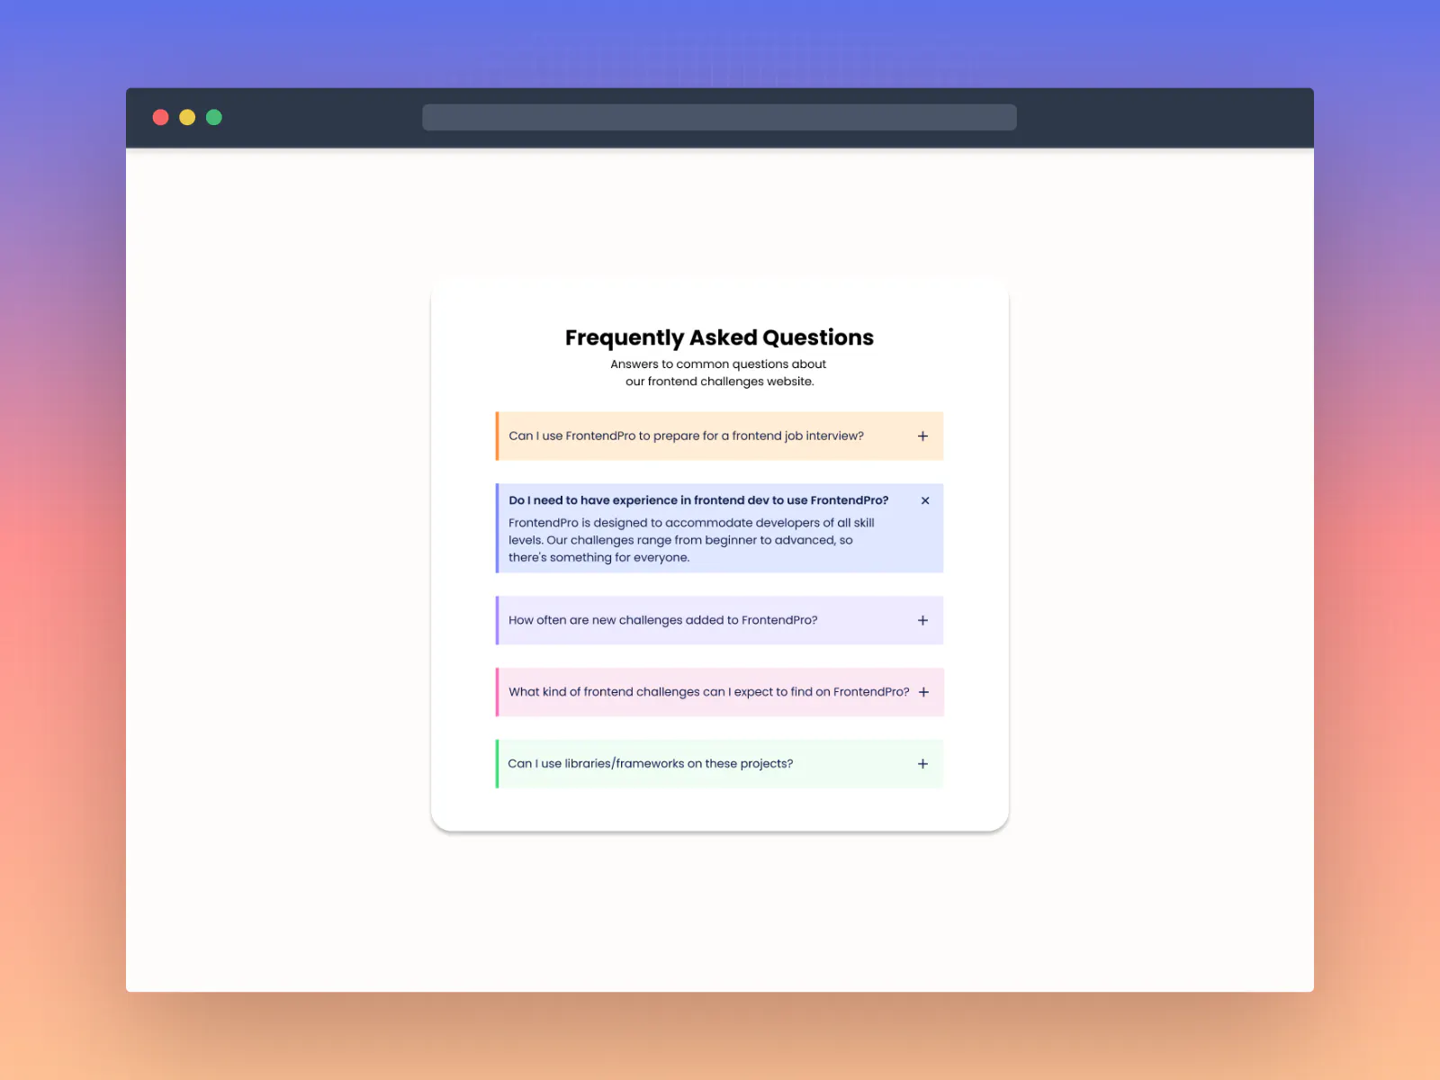This screenshot has height=1080, width=1440.
Task: Click the plus icon on the new challenges question
Action: click(x=922, y=620)
